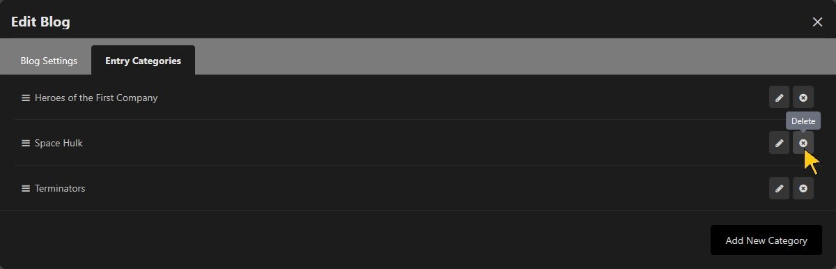
Task: Click the Edit Blog dialog title
Action: (40, 22)
